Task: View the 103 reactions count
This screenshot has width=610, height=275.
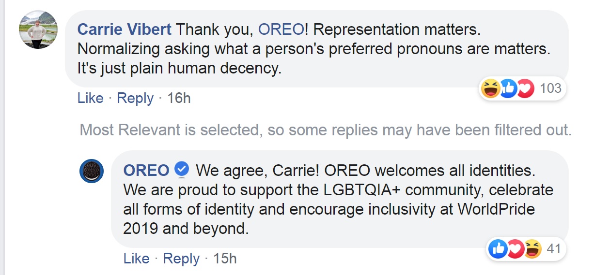Action: point(550,88)
